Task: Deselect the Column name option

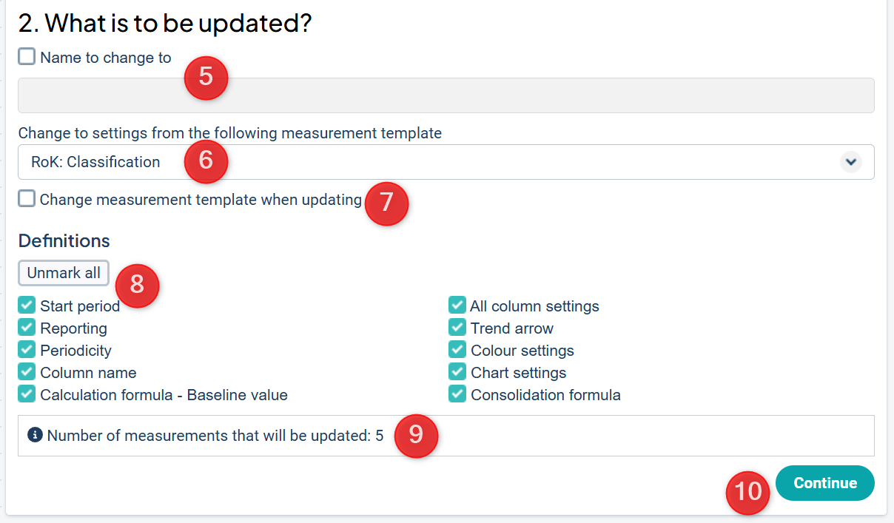Action: pos(27,372)
